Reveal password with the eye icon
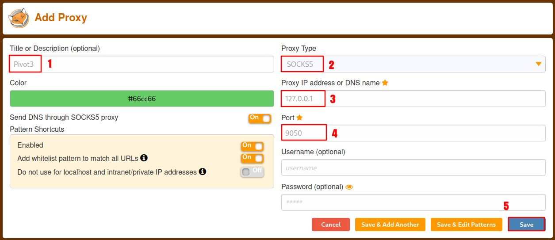The width and height of the screenshot is (555, 240). pyautogui.click(x=349, y=187)
